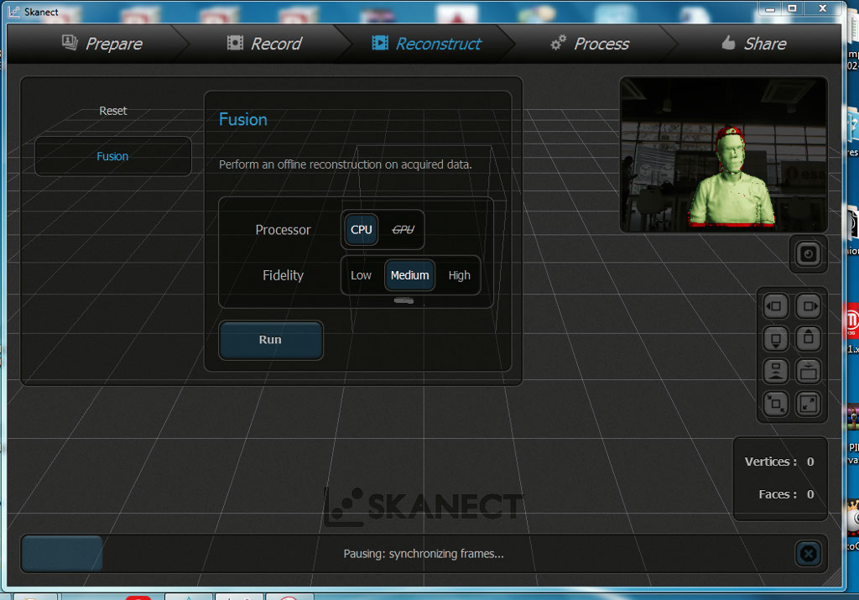Click the camera snapshot icon below preview
The image size is (859, 600).
click(x=808, y=254)
